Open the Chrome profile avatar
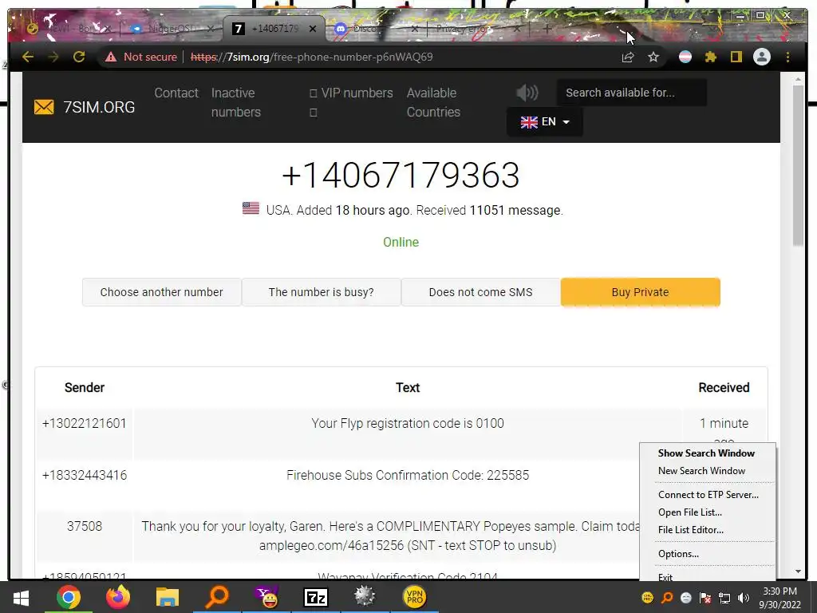This screenshot has width=817, height=613. coord(762,57)
